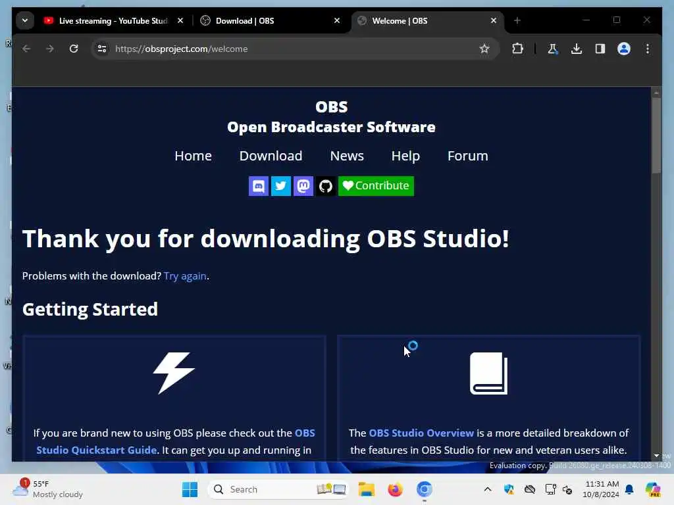Reload the current page
The height and width of the screenshot is (505, 674).
(74, 49)
